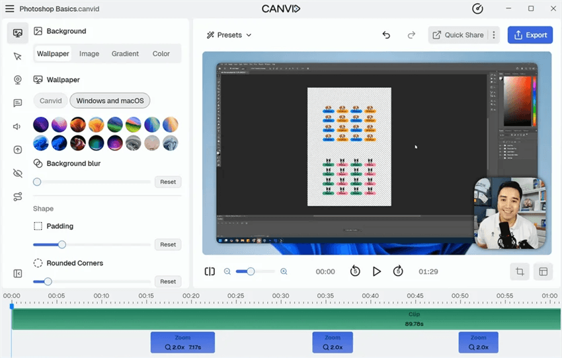Click the Undo arrow

pos(386,35)
